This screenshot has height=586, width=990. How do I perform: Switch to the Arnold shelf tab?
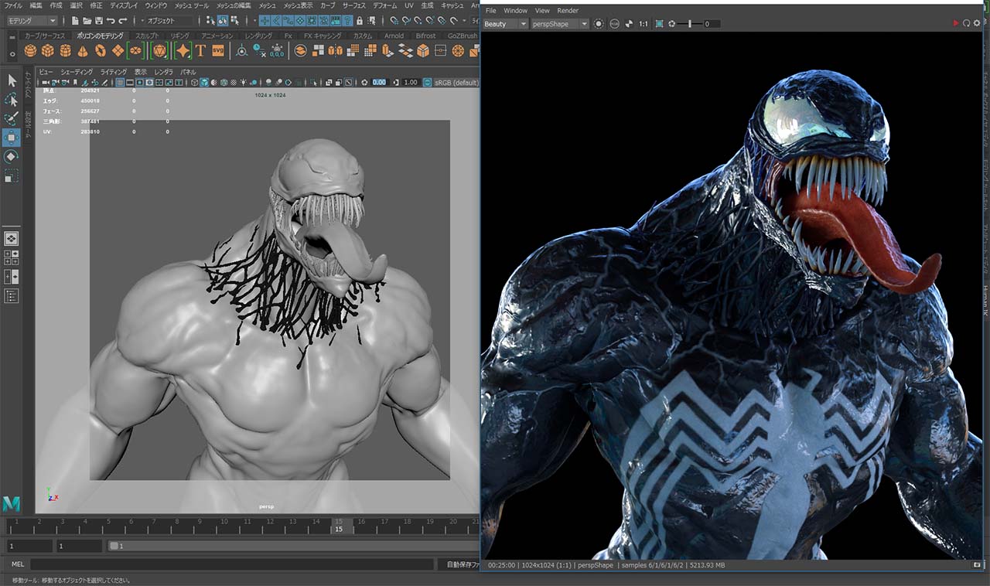click(394, 36)
